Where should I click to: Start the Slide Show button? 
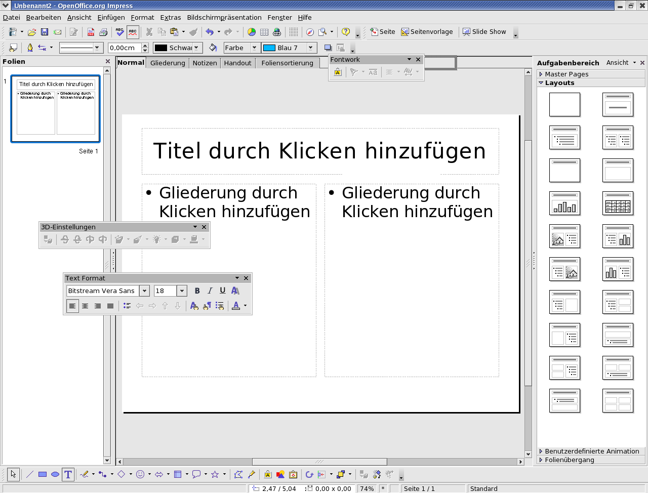[x=484, y=32]
